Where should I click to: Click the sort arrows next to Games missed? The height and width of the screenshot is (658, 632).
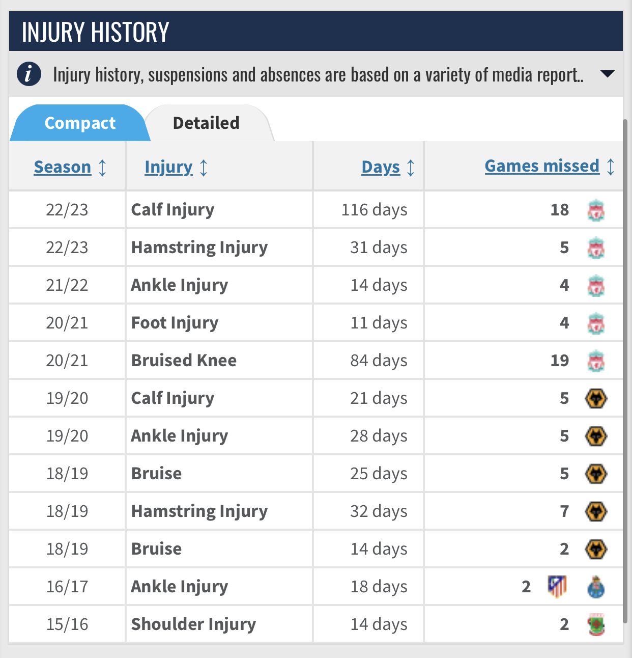[611, 166]
